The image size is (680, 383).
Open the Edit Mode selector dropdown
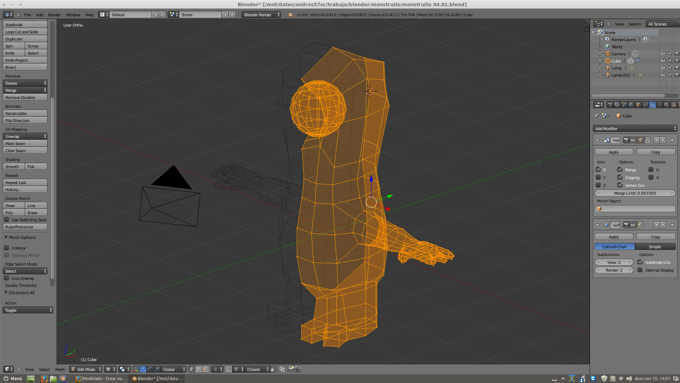pos(86,370)
